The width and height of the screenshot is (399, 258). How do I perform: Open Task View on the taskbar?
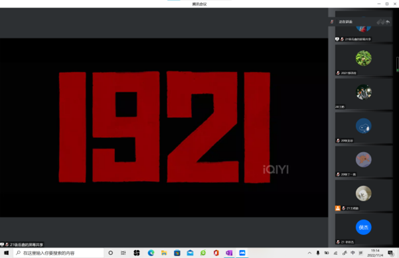pyautogui.click(x=123, y=253)
